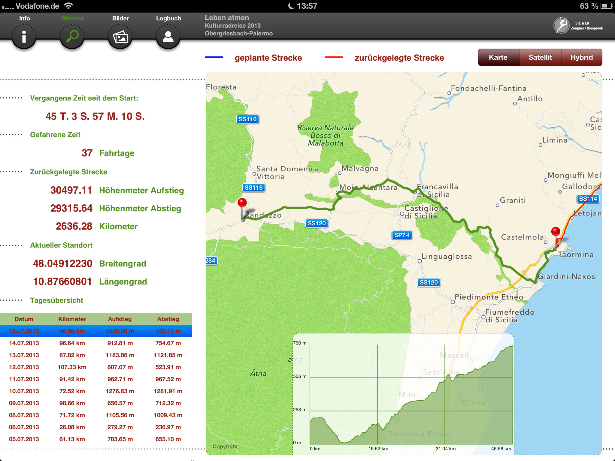Tap the Linguaglossa map label
The width and height of the screenshot is (615, 461).
447,256
